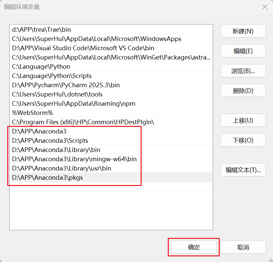Click the 编辑(E) button

(243, 51)
